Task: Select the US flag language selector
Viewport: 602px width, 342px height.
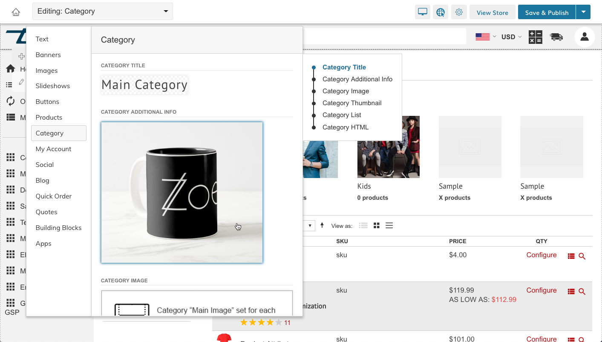Action: tap(483, 37)
